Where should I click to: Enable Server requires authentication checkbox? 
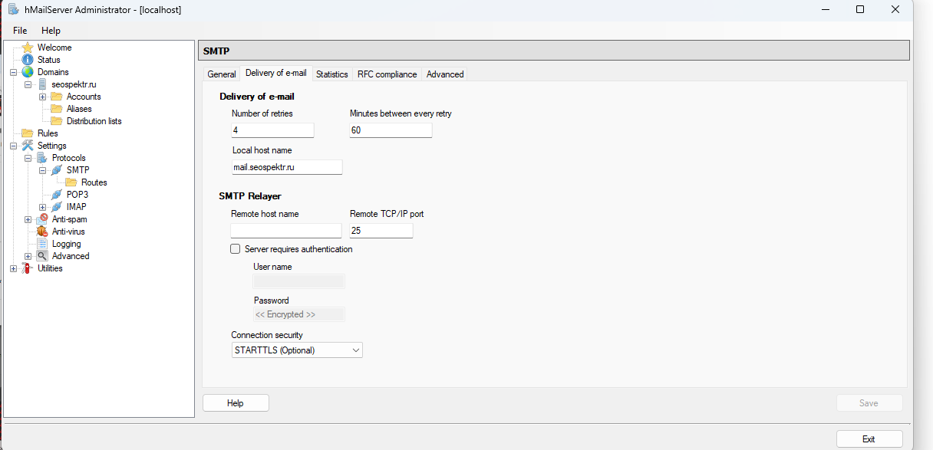[236, 249]
